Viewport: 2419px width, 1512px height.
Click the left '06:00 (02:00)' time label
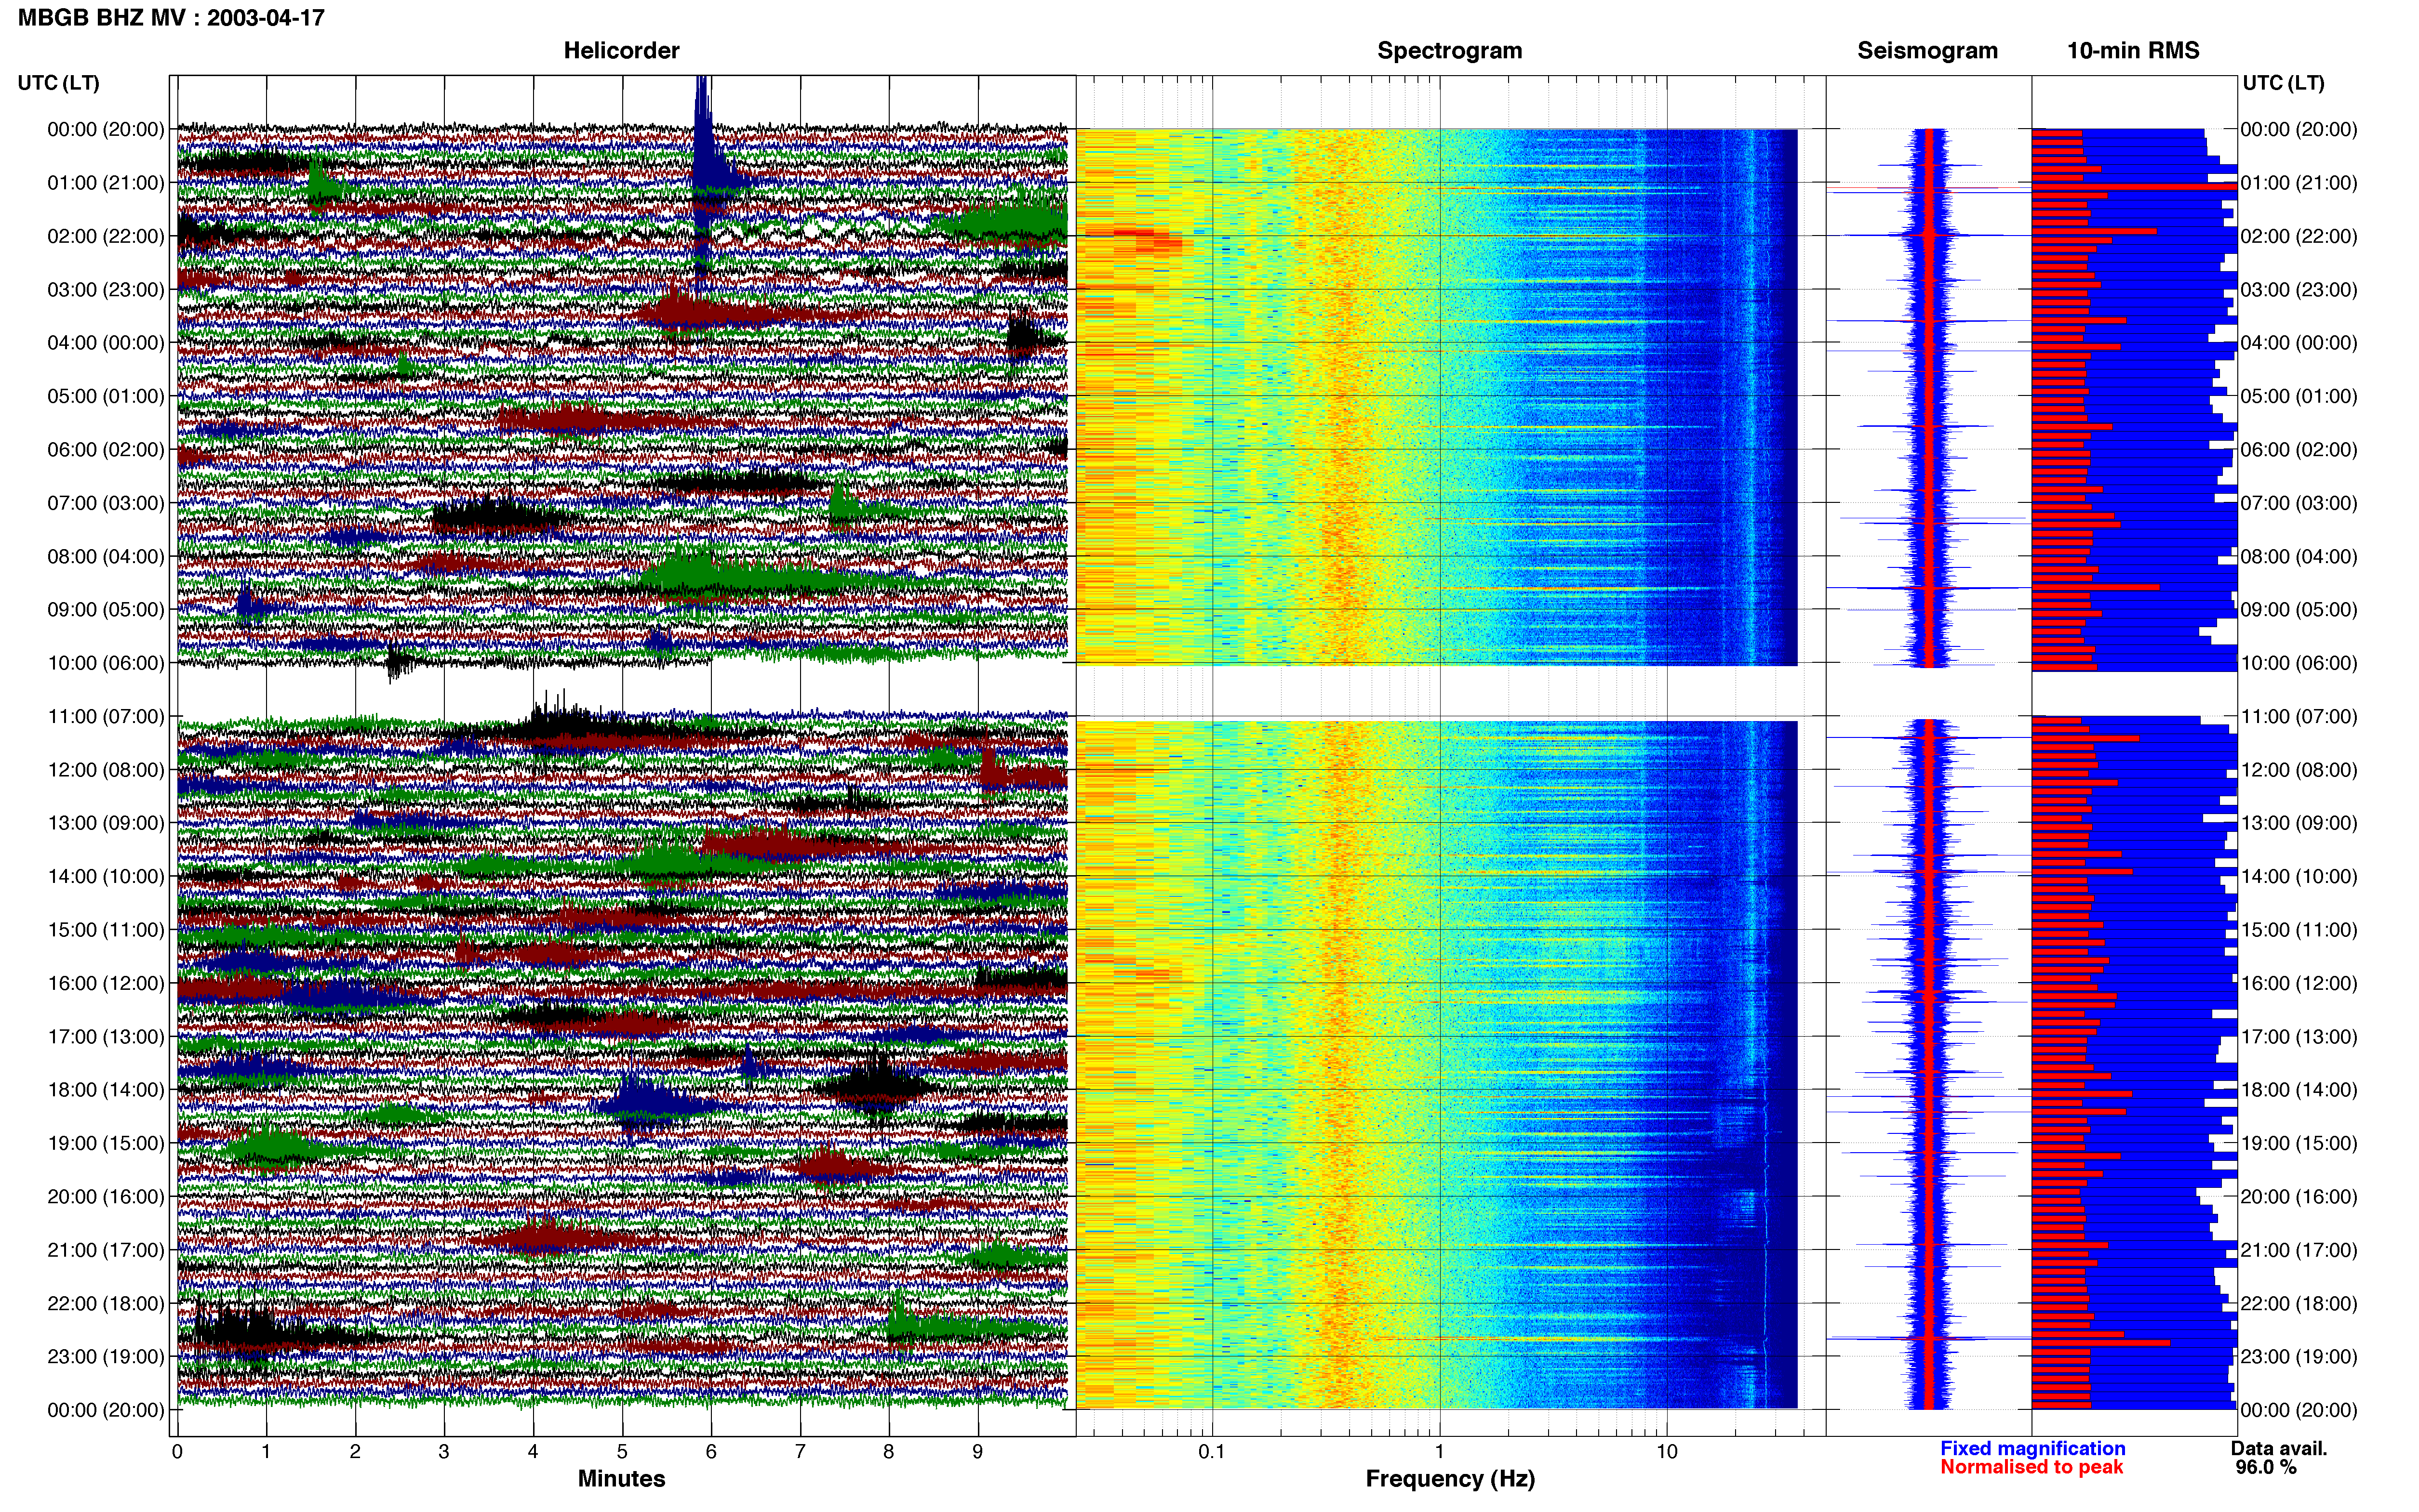pos(105,449)
